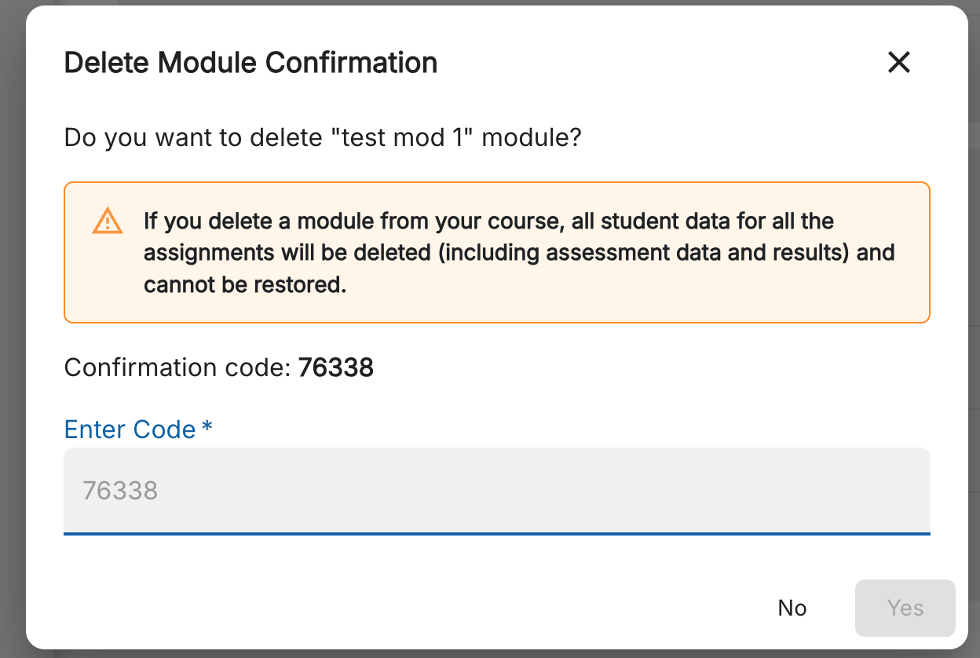Confirm deletion with the Yes button
This screenshot has width=980, height=658.
pos(905,608)
